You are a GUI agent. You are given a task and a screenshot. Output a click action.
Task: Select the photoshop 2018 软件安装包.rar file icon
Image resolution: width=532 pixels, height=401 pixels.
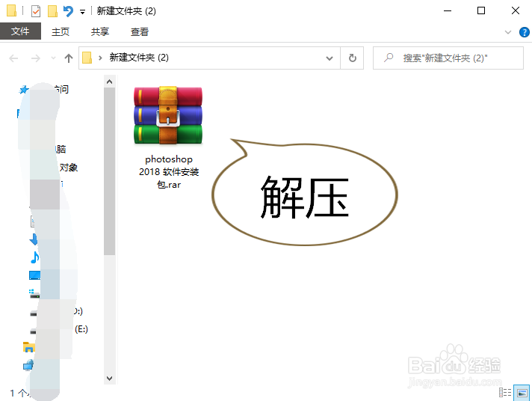click(x=168, y=115)
